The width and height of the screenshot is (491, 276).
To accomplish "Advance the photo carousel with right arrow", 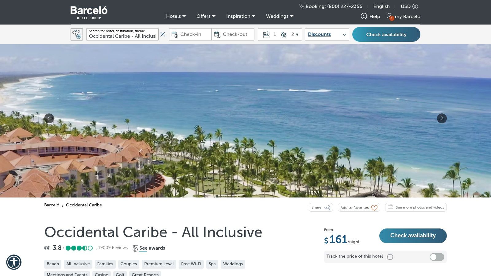I will [x=442, y=118].
